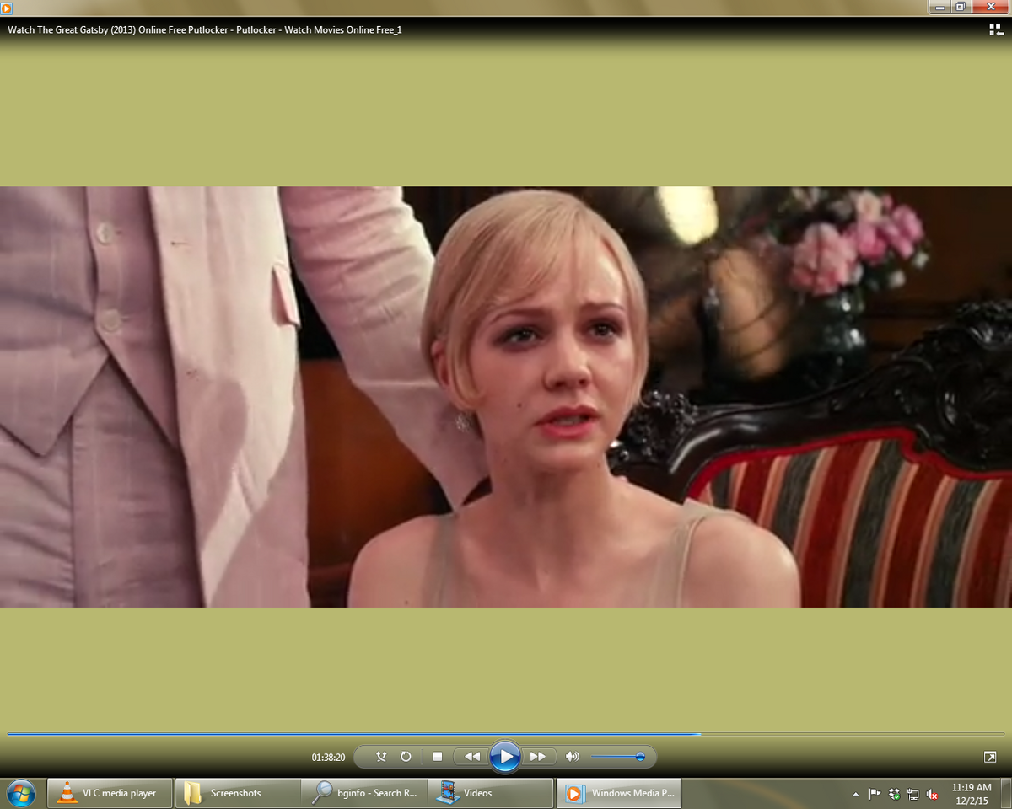This screenshot has height=809, width=1012.
Task: Open the Windows Start menu
Action: pos(20,793)
